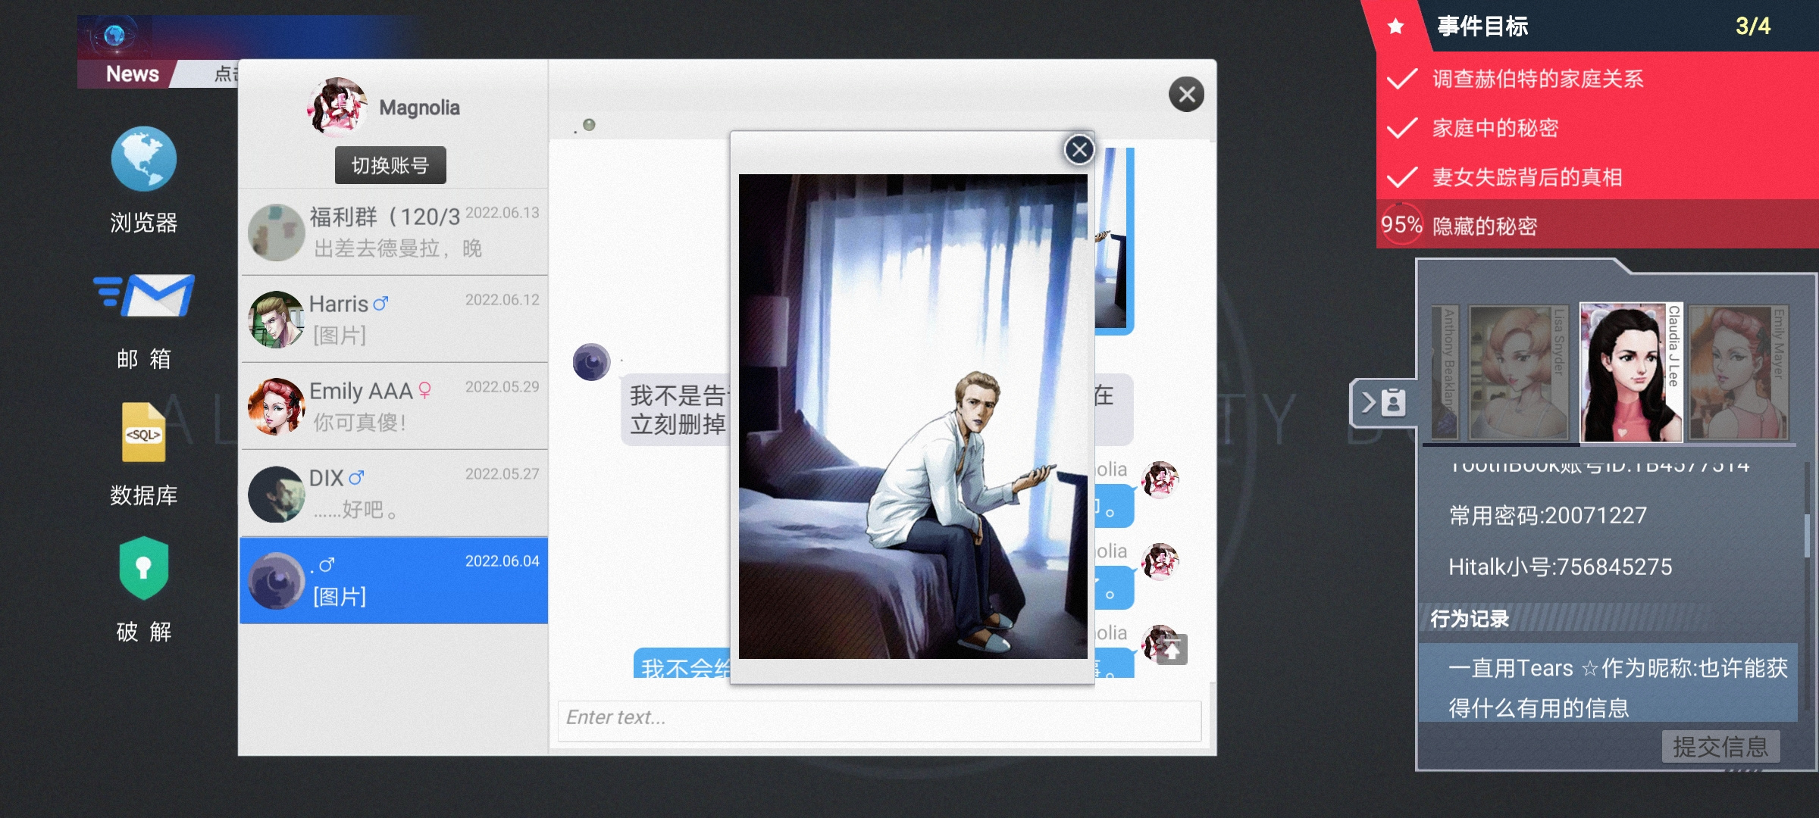Open the Harris conversation

point(393,319)
